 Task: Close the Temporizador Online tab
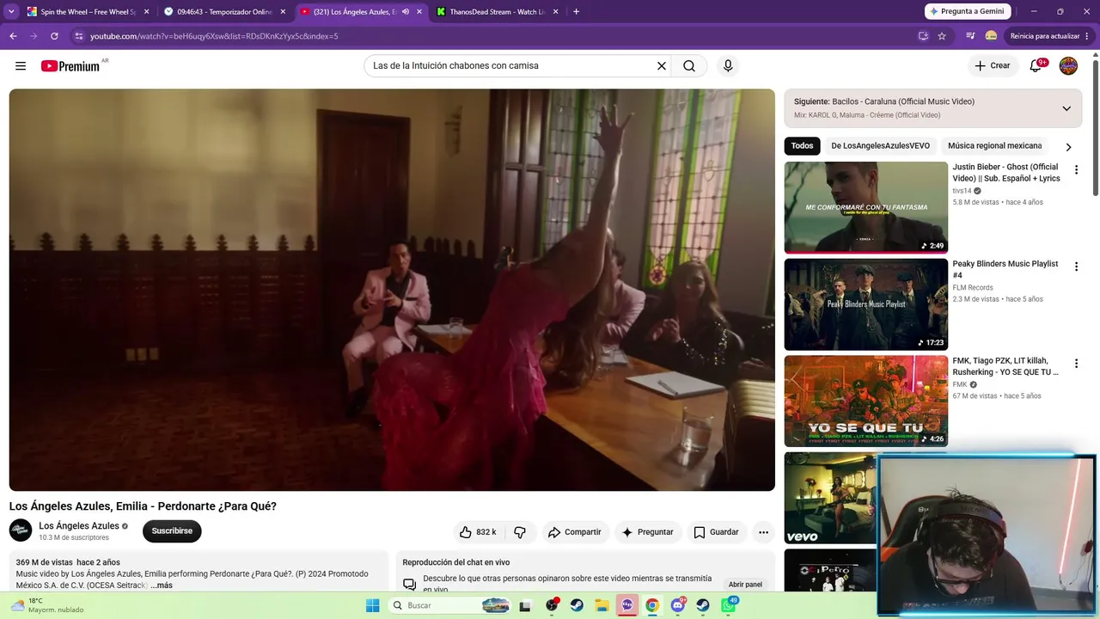coord(283,12)
